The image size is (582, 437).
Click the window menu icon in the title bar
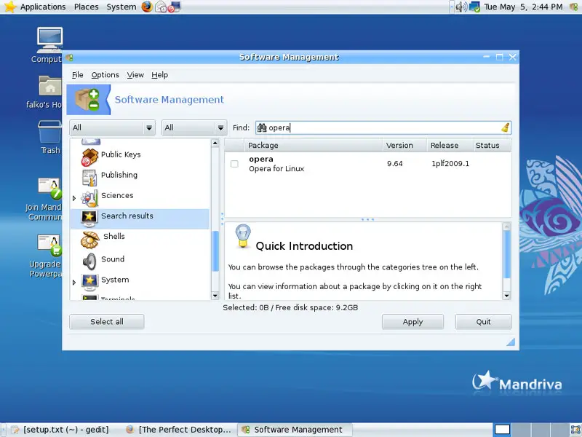click(x=69, y=58)
